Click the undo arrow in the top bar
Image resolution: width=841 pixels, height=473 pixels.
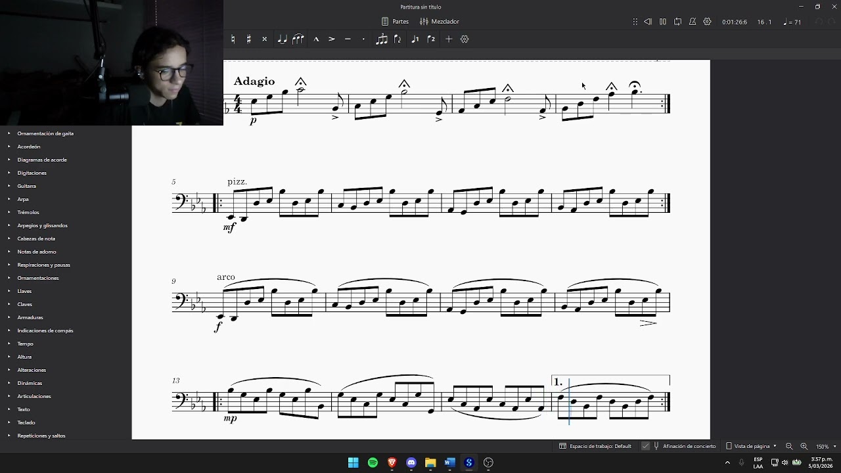pyautogui.click(x=819, y=22)
